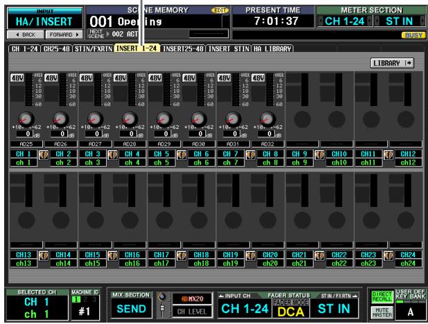Enable 48V phantom power on AD31
Image resolution: width=428 pixels, height=324 pixels.
point(224,78)
